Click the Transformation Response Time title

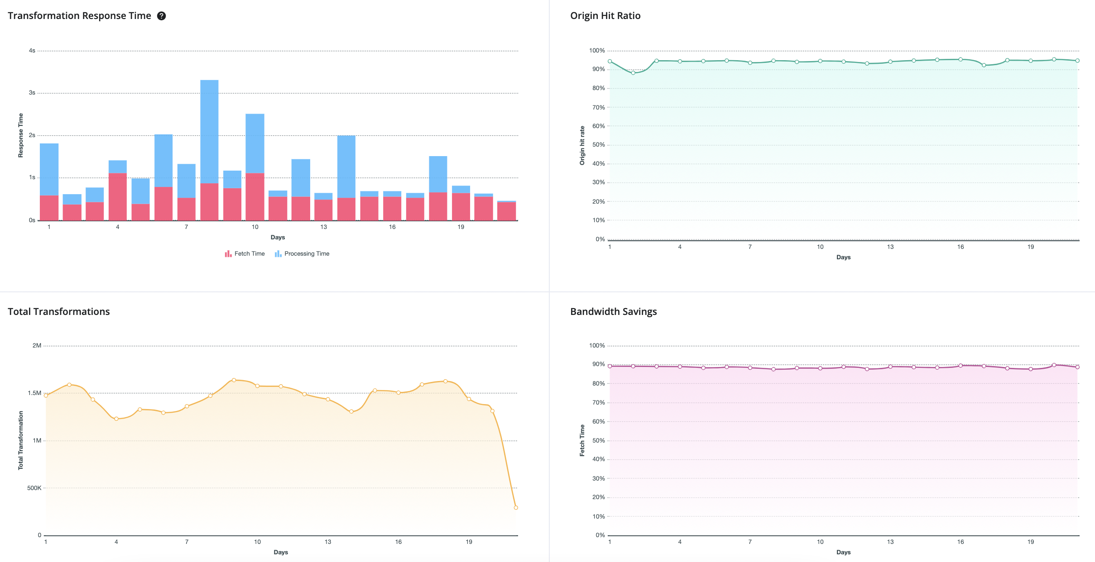(79, 16)
